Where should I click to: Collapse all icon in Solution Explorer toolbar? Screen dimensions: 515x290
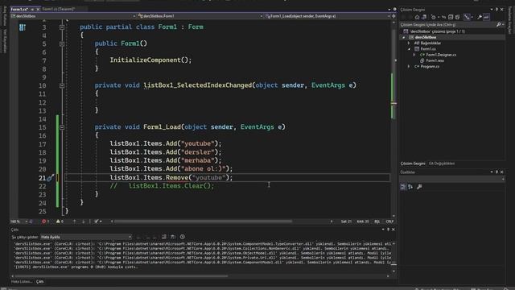coord(451,17)
